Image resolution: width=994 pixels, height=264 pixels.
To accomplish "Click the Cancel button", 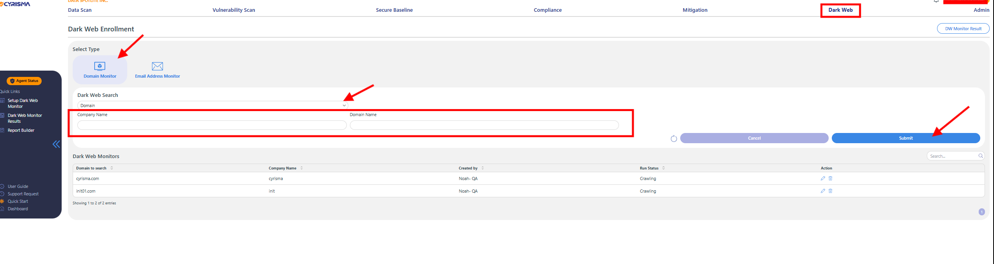I will coord(754,138).
